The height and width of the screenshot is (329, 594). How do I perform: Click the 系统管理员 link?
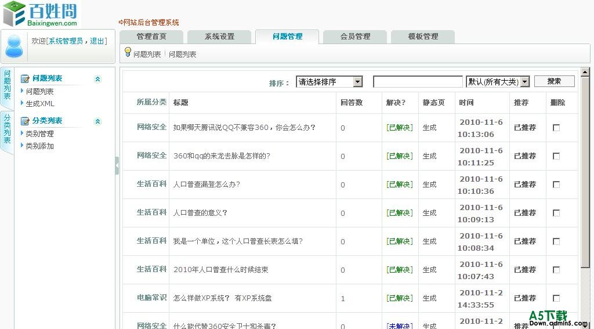coord(66,41)
